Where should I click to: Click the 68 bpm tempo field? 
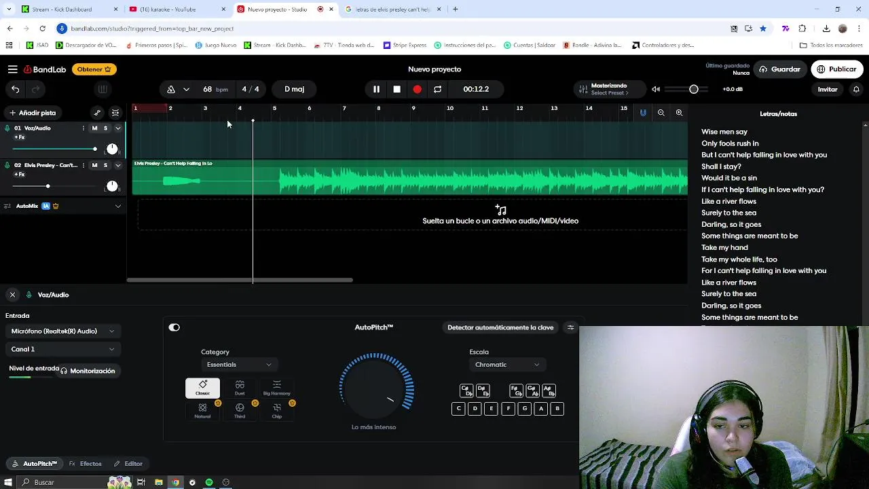pos(215,89)
